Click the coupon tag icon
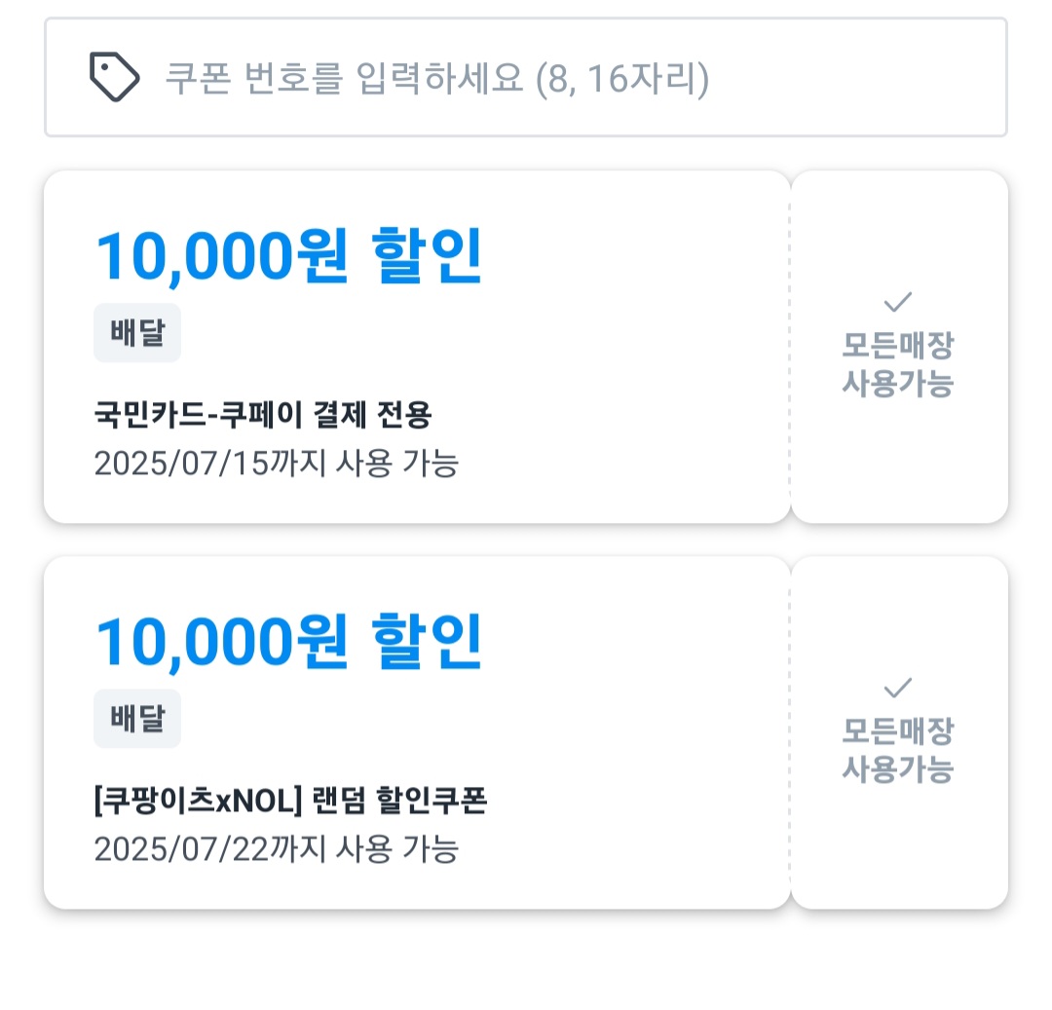Viewport: 1052px width, 1010px height. [114, 77]
